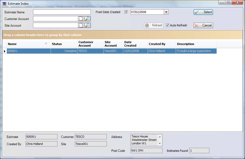Select the TESCO estimate row in the grid
The height and width of the screenshot is (159, 245).
pos(107,51)
